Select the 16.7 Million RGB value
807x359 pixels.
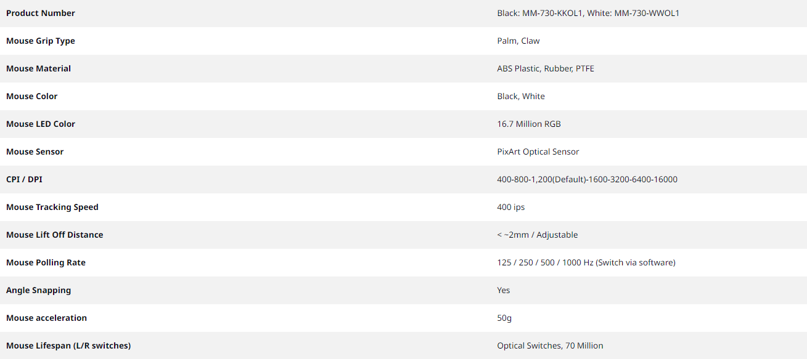[x=529, y=124]
